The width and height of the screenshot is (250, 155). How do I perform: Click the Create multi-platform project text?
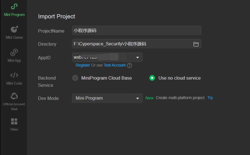coord(180,98)
